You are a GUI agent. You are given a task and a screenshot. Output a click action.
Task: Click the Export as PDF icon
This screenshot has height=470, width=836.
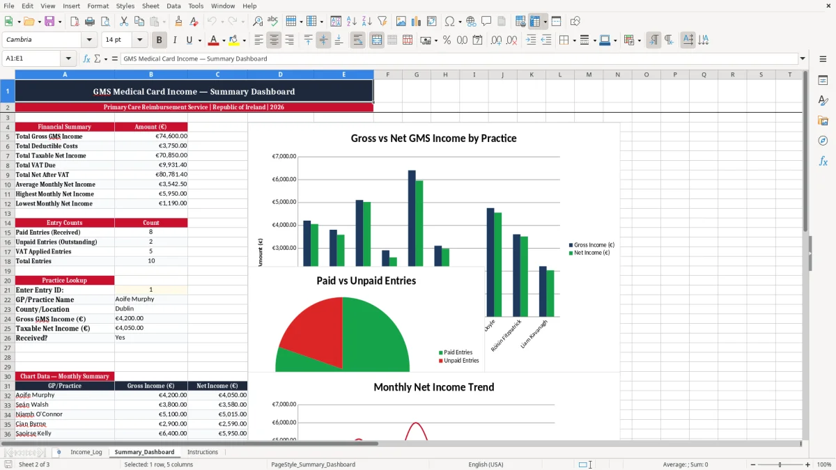click(x=75, y=22)
